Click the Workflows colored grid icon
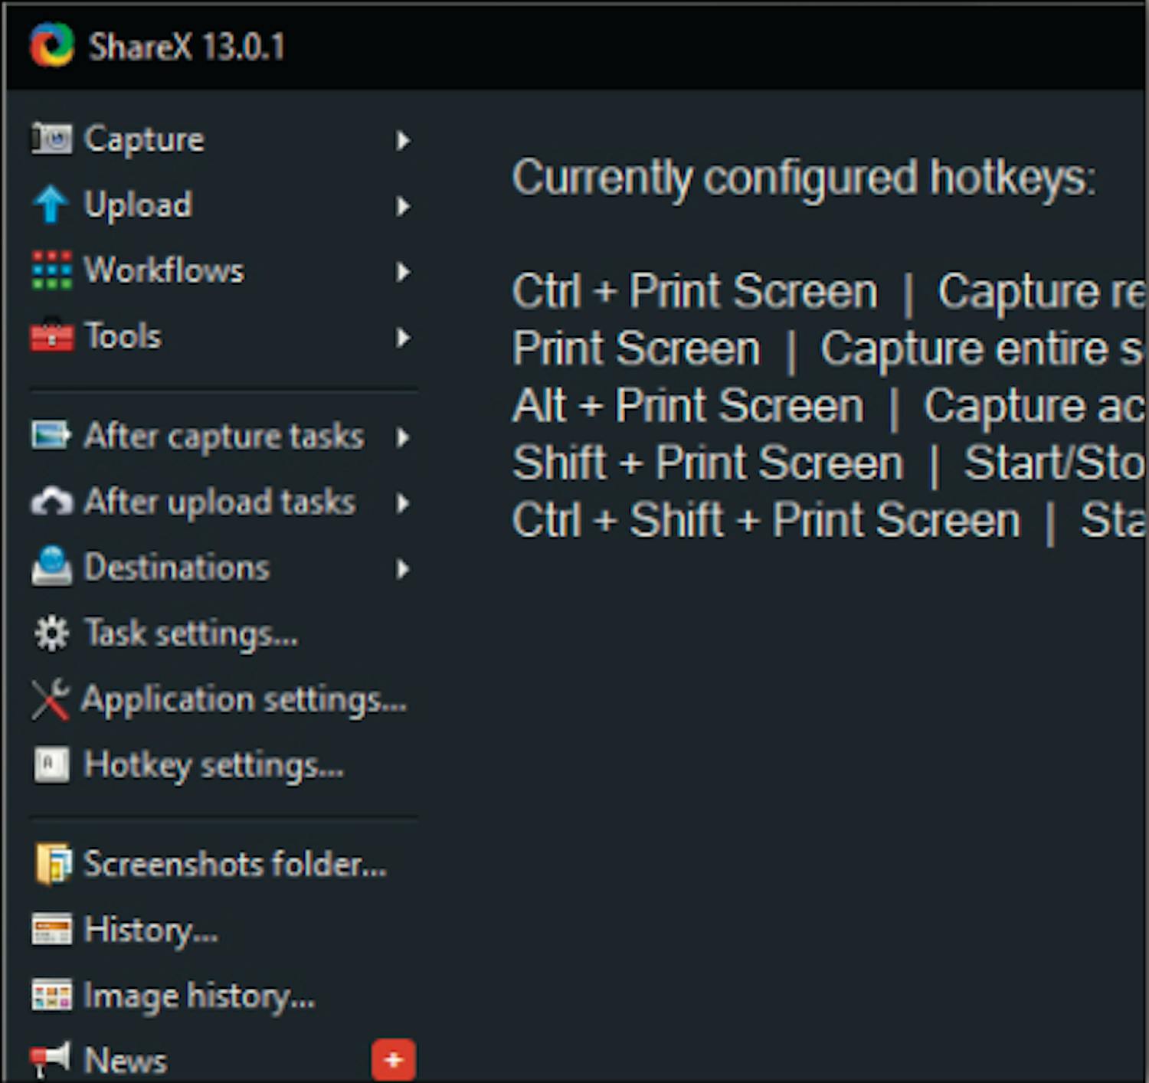1149x1083 pixels. point(51,270)
